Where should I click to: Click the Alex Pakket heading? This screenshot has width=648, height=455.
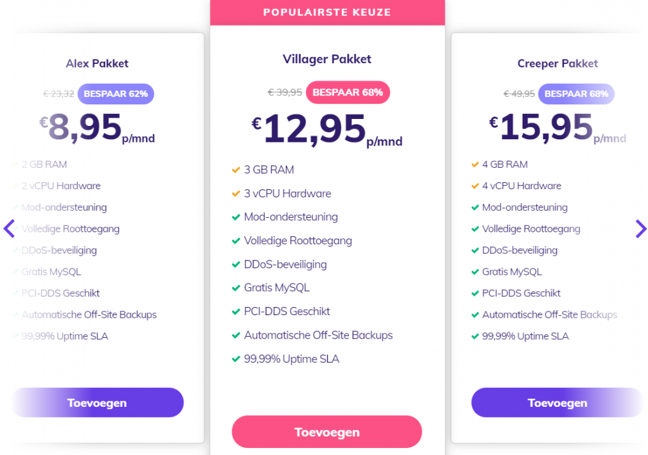coord(97,63)
